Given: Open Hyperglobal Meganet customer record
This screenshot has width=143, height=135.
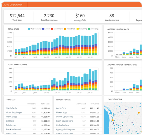Looking at the screenshot, I should tap(66, 129).
